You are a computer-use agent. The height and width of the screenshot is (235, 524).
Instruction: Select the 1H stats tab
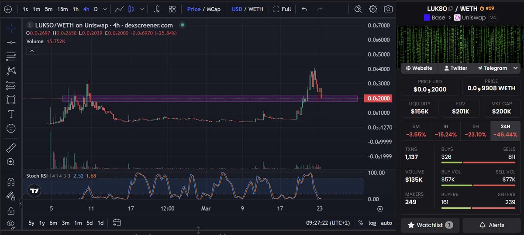[x=446, y=131]
